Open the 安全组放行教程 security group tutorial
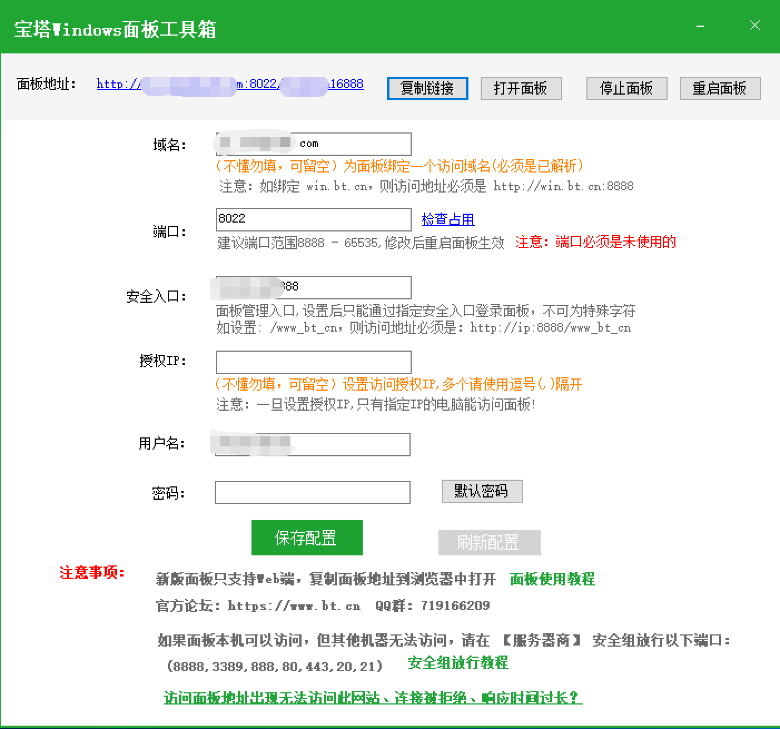 coord(457,663)
